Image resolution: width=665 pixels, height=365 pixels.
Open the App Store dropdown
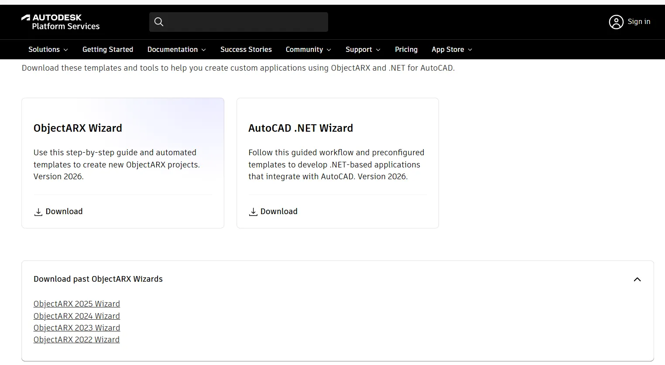(452, 50)
